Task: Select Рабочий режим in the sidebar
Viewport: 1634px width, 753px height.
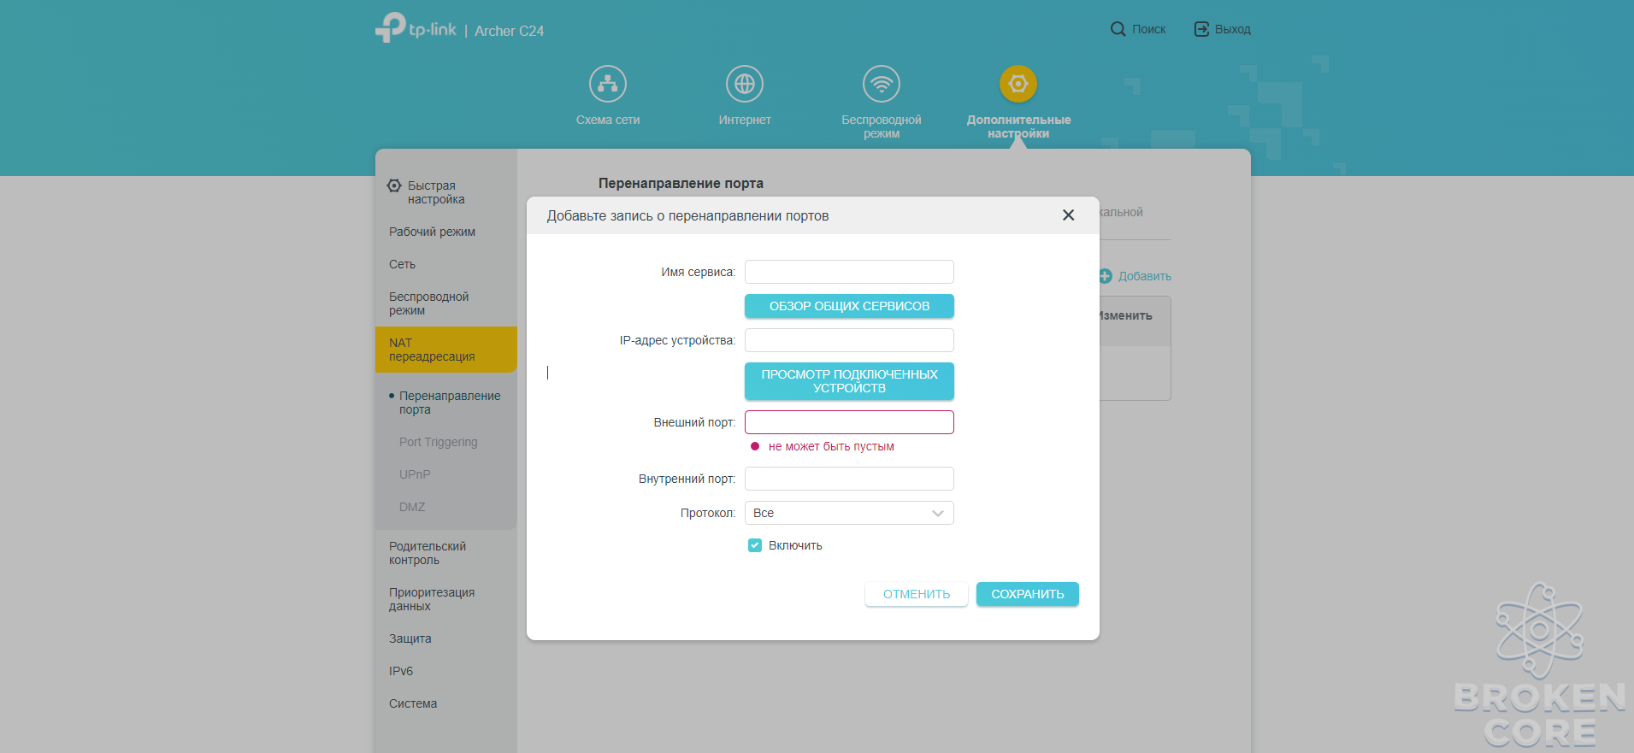Action: coord(432,232)
